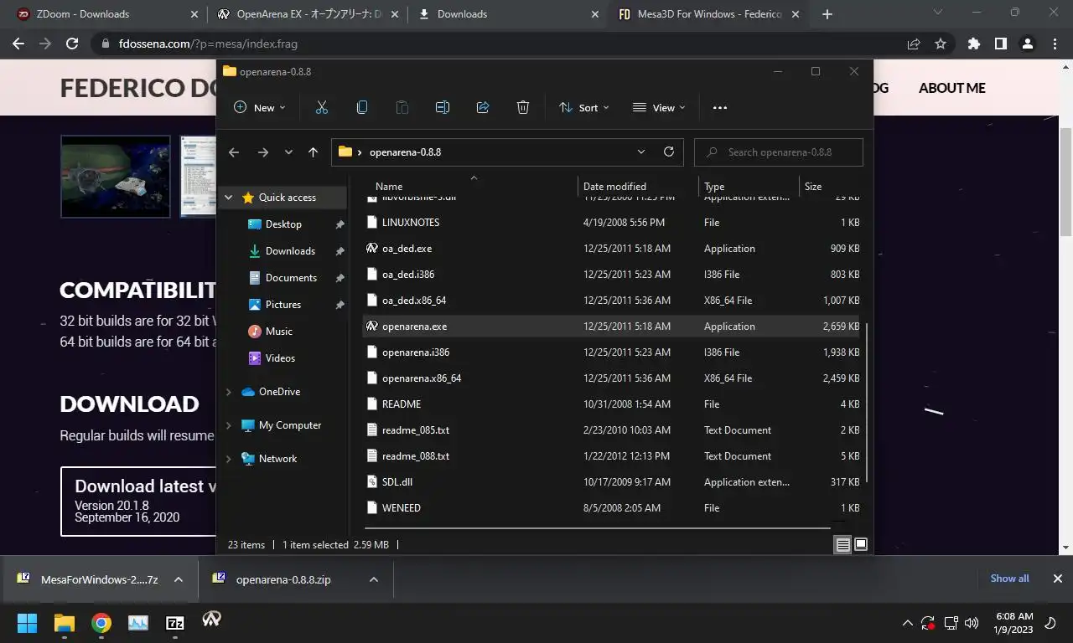Click the Cut scissors icon in Explorer toolbar
The width and height of the screenshot is (1073, 643).
321,107
